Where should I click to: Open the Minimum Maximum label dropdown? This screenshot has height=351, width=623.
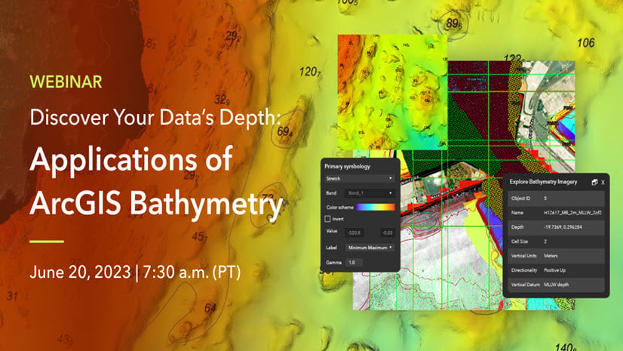(x=370, y=248)
